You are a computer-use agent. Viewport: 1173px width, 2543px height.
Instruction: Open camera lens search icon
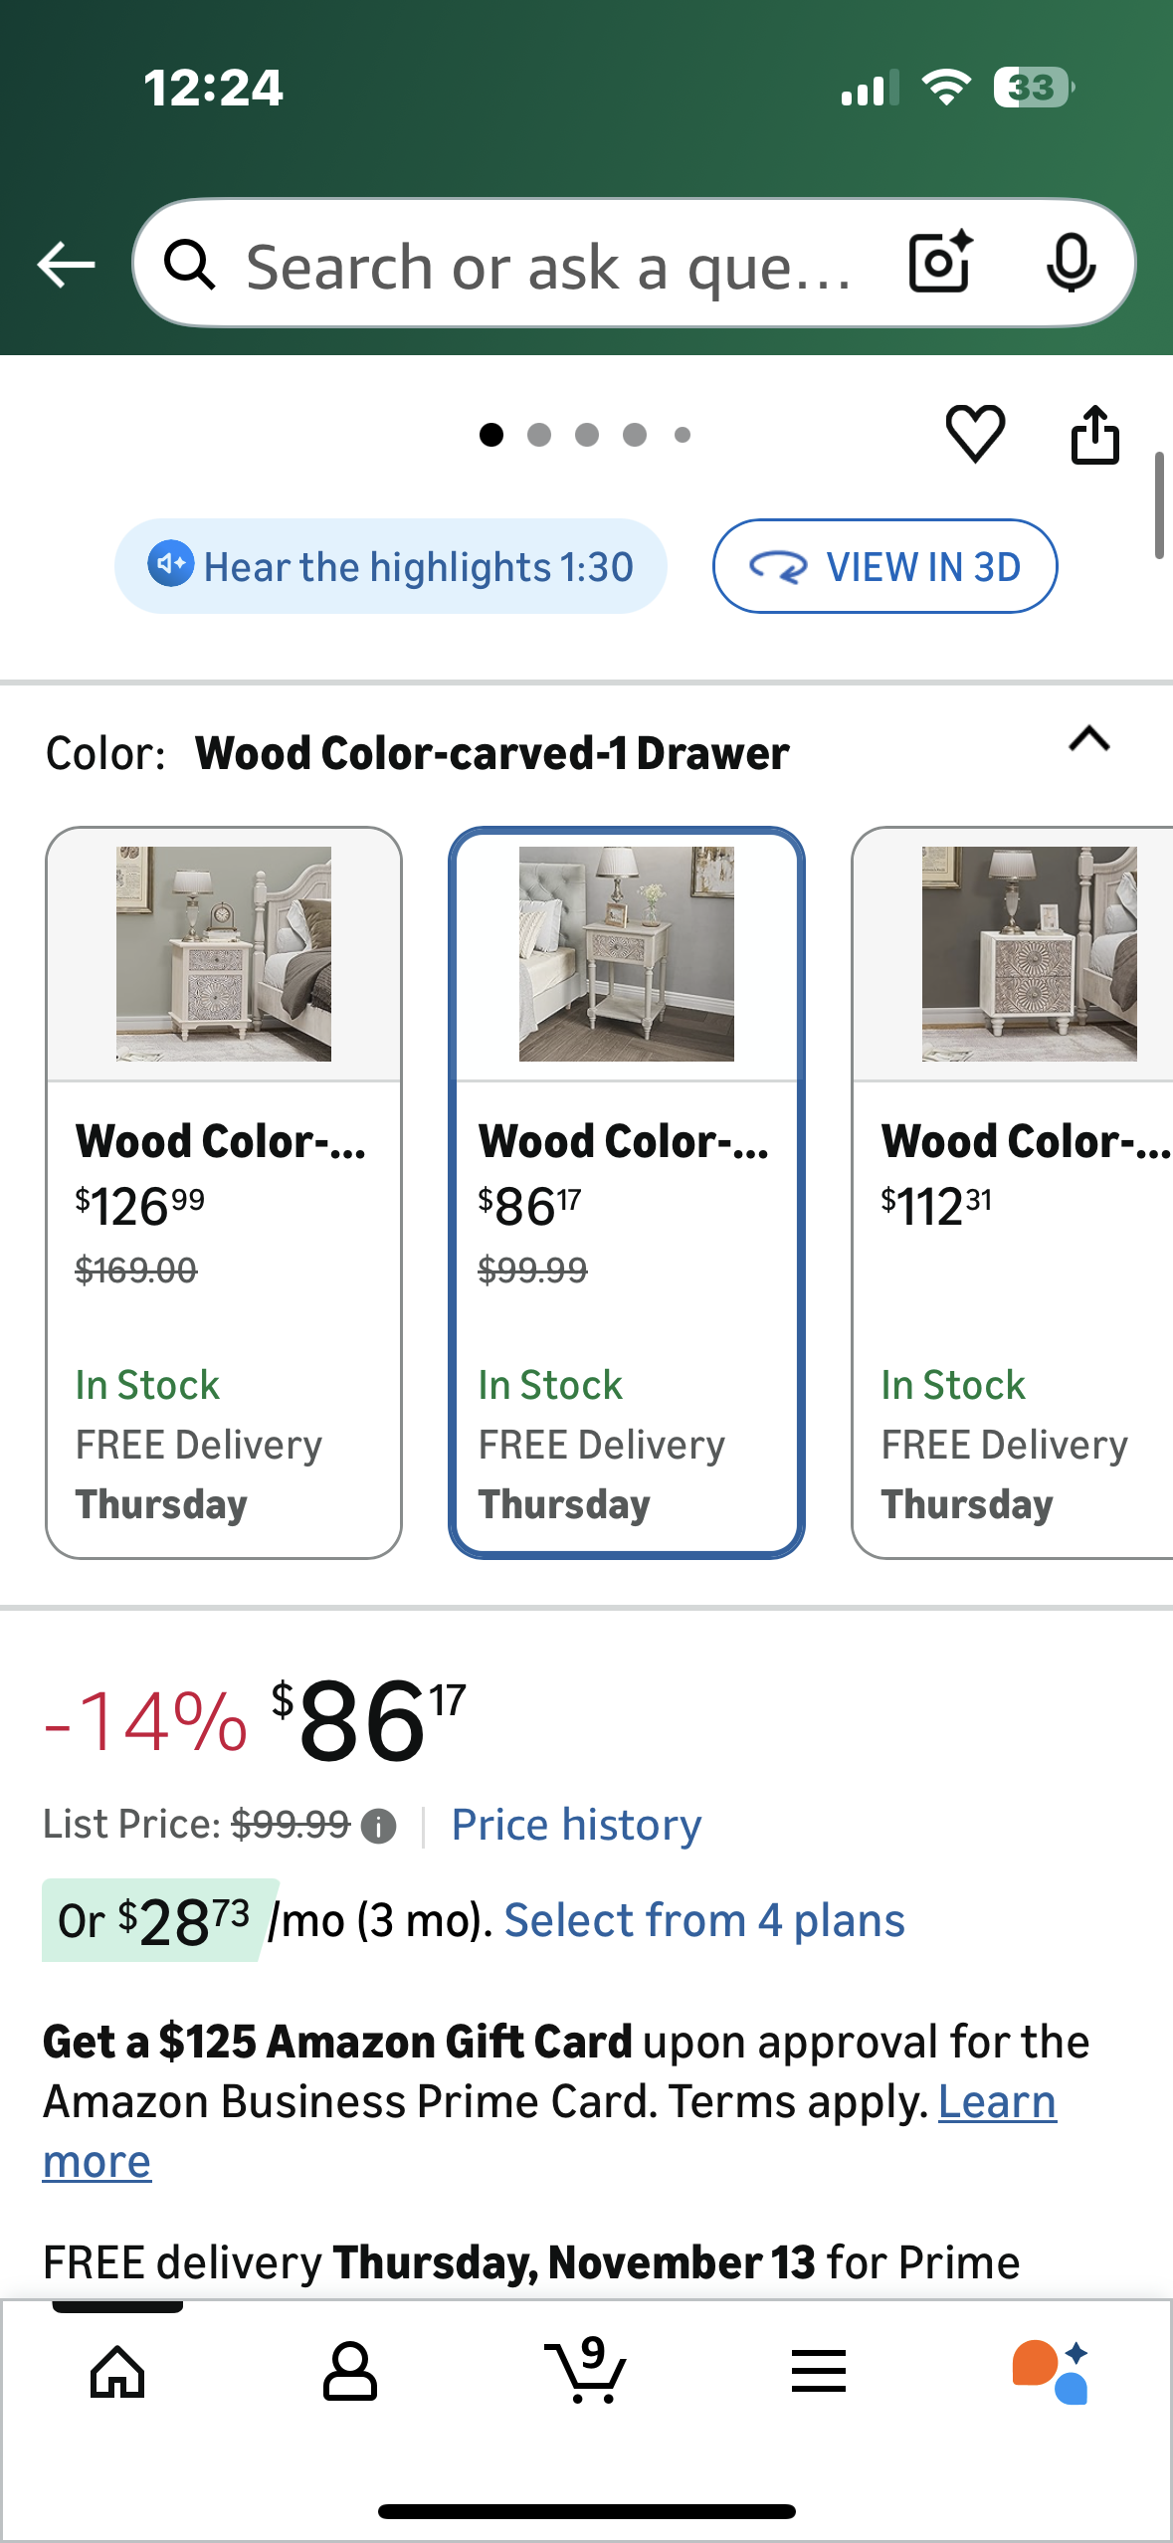[940, 263]
